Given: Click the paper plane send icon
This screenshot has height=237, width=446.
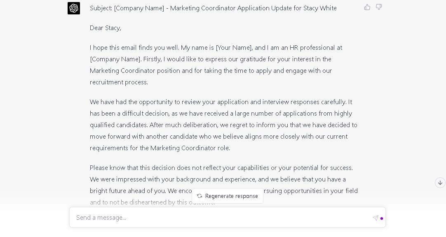Looking at the screenshot, I should point(376,218).
